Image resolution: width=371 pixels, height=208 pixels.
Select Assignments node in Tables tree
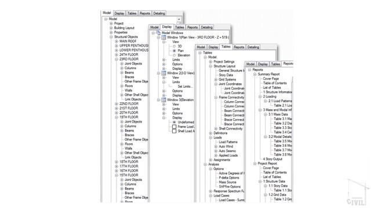click(x=221, y=160)
